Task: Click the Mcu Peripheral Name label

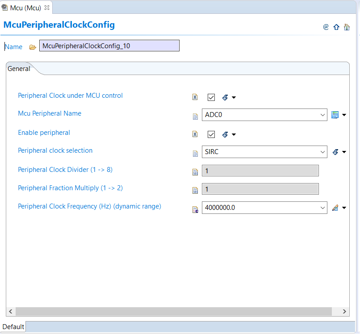Action: (x=50, y=113)
